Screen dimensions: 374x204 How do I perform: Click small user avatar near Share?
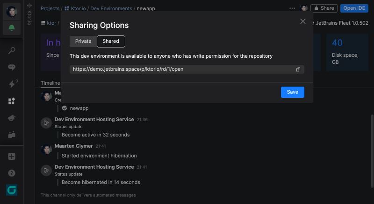304,8
